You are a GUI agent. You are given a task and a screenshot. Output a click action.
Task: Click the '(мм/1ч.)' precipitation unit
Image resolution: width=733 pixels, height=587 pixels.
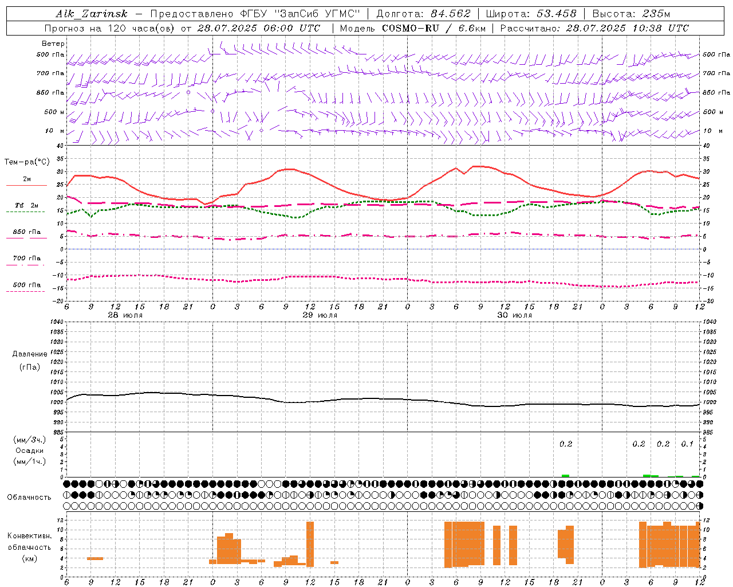tap(30, 461)
